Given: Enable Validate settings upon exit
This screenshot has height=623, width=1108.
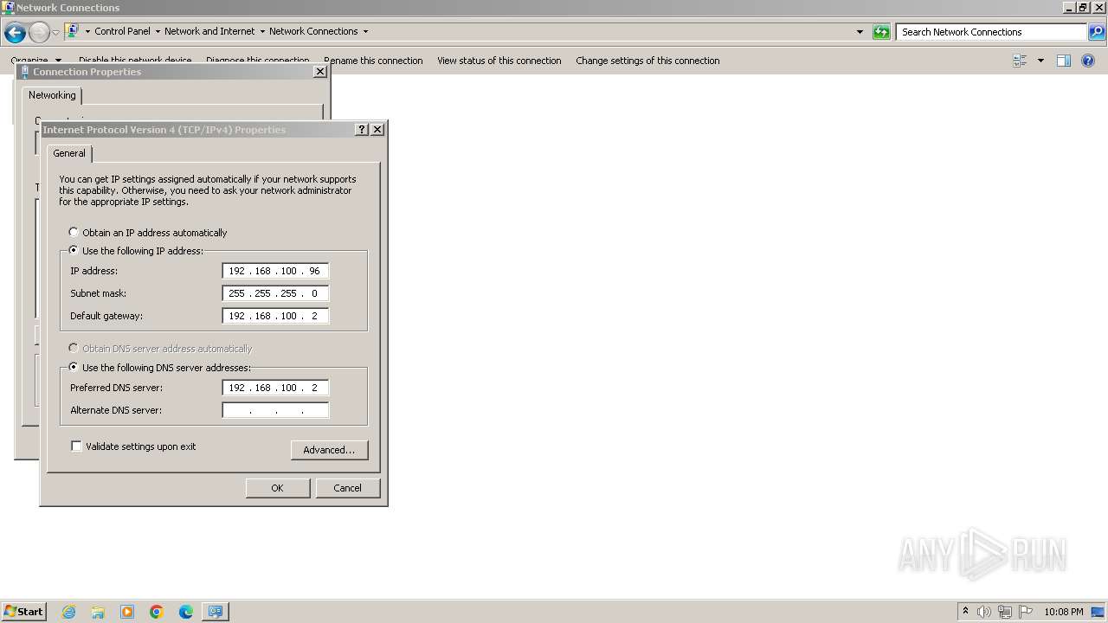Looking at the screenshot, I should coord(133,446).
